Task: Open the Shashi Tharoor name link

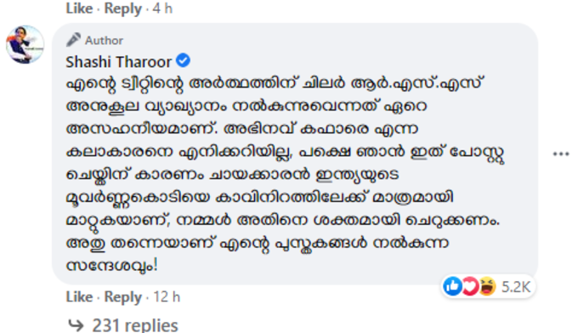Action: [x=119, y=61]
